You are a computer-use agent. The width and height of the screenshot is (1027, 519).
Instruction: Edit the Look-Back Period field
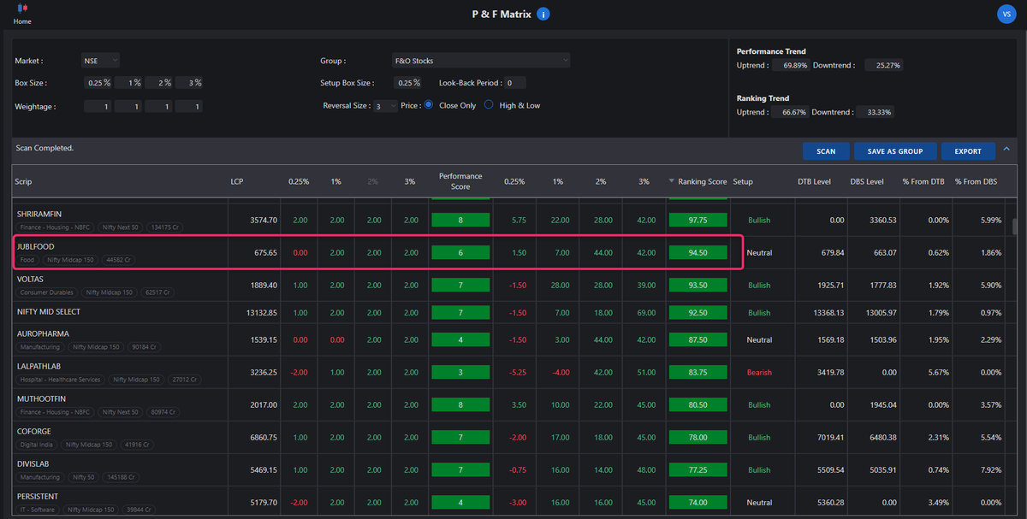coord(514,83)
